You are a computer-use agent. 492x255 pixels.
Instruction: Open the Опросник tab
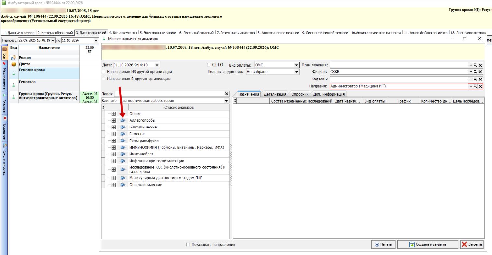point(300,94)
